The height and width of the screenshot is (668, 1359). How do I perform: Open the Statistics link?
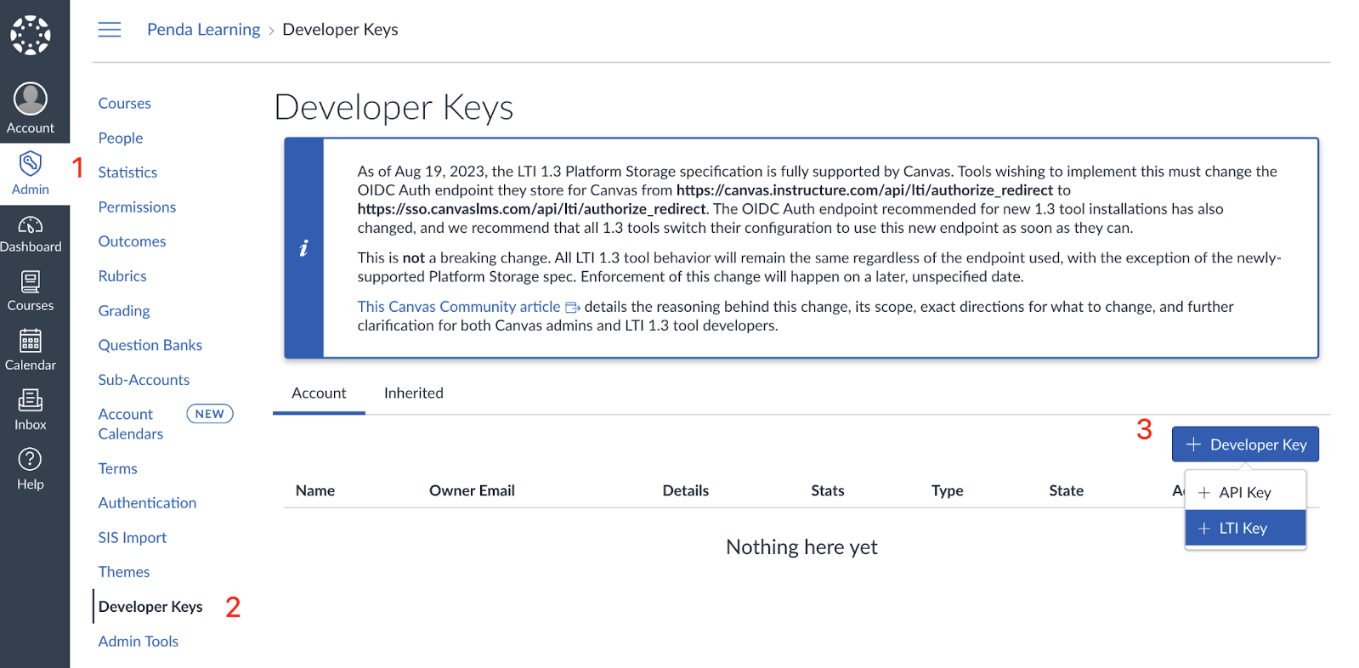point(127,173)
